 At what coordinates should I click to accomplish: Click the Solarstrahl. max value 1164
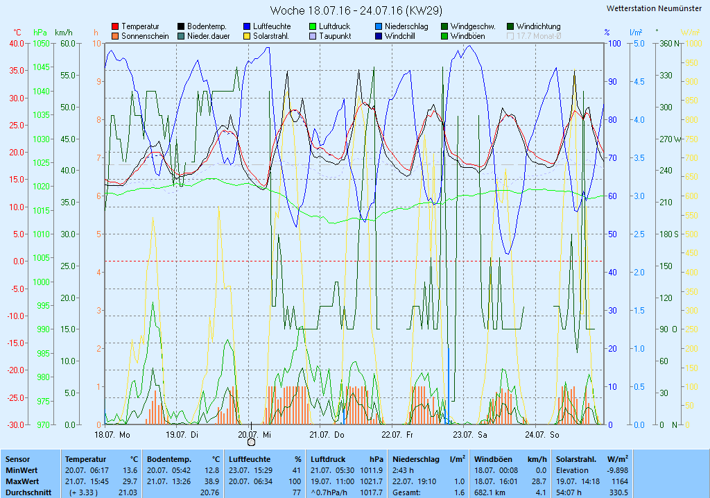tap(620, 481)
